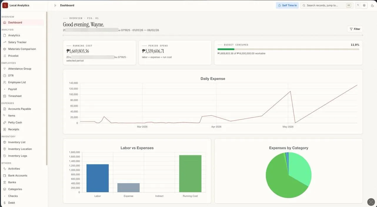Click the Budget Consumed progress bar
Image resolution: width=377 pixels, height=207 pixels.
(x=288, y=49)
